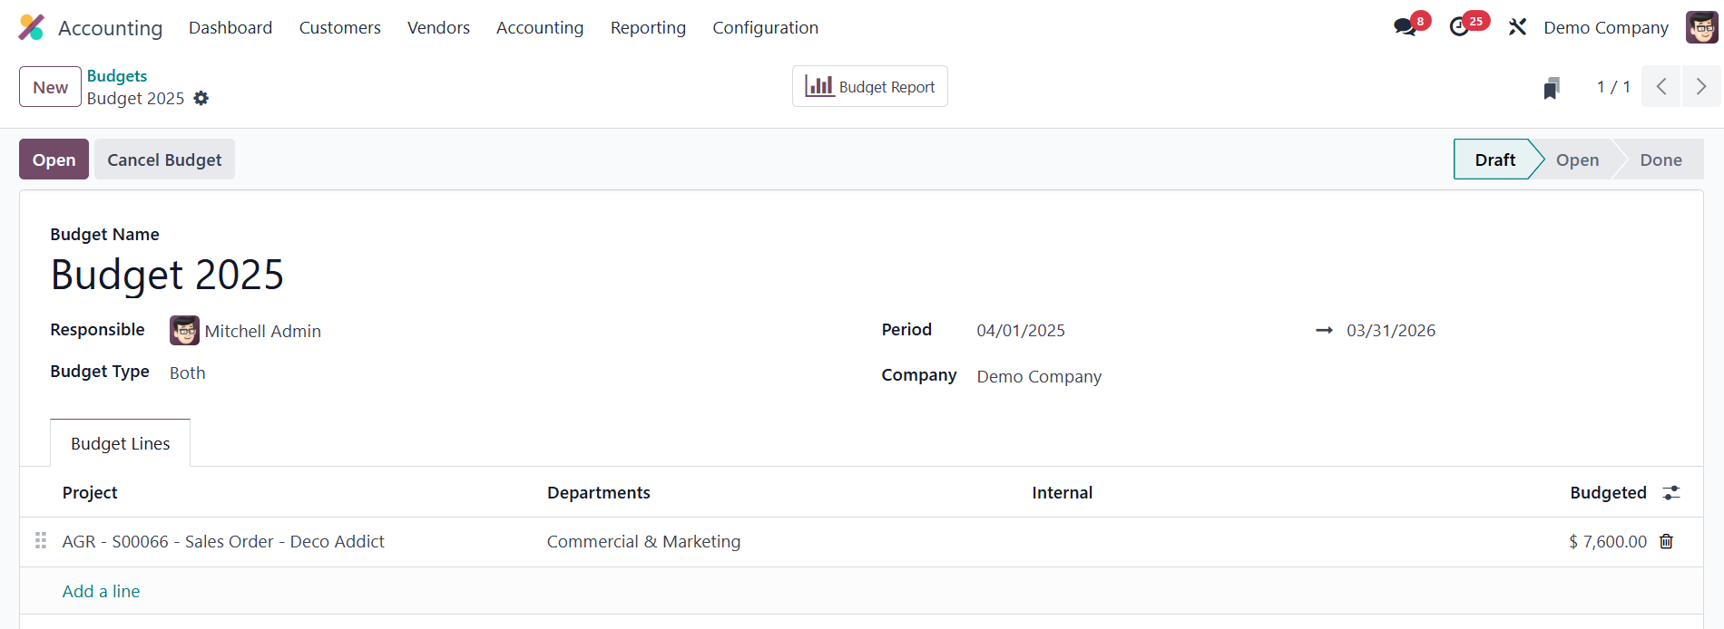1724x629 pixels.
Task: Open the activities clock icon
Action: click(x=1459, y=27)
